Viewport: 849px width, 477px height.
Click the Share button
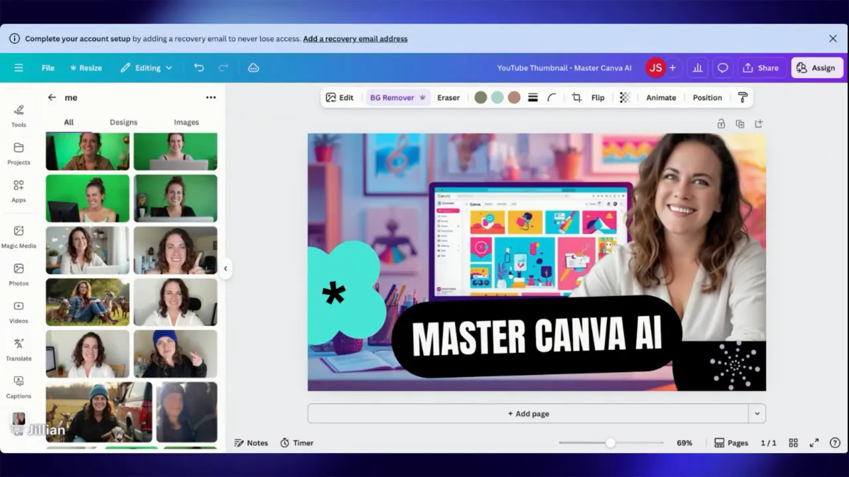pyautogui.click(x=761, y=68)
